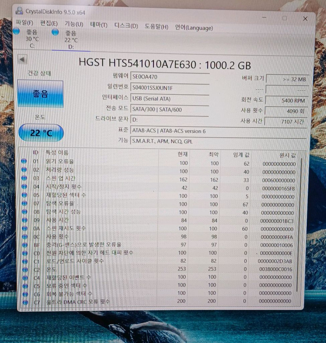Select raw value 000000000FFA in row 0C
The height and width of the screenshot is (343, 326).
tap(277, 237)
